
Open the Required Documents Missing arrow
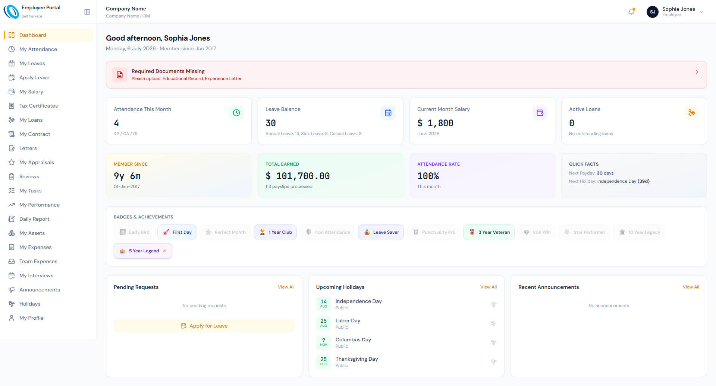697,72
